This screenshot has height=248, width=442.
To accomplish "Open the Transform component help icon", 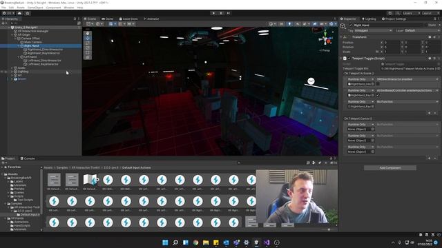I will pos(430,37).
